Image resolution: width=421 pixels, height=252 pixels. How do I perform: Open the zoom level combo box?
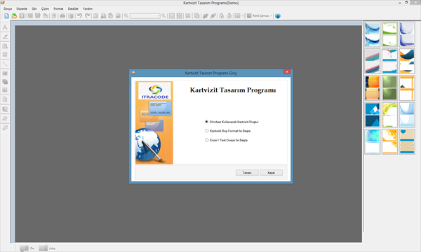click(145, 16)
